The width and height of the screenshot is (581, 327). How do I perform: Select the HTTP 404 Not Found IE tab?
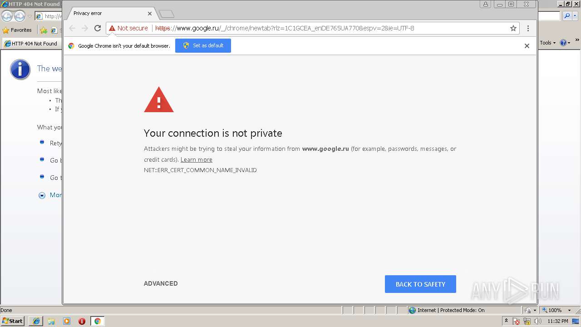point(32,44)
